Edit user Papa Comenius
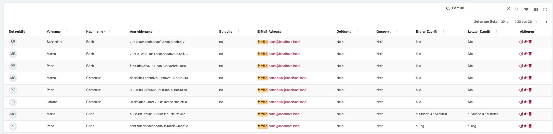This screenshot has width=553, height=134. [x=521, y=90]
